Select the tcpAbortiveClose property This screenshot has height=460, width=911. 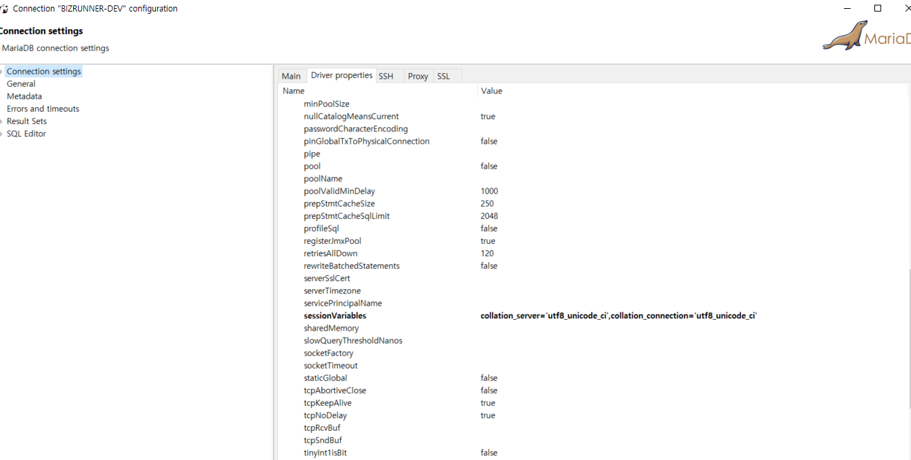pos(335,390)
